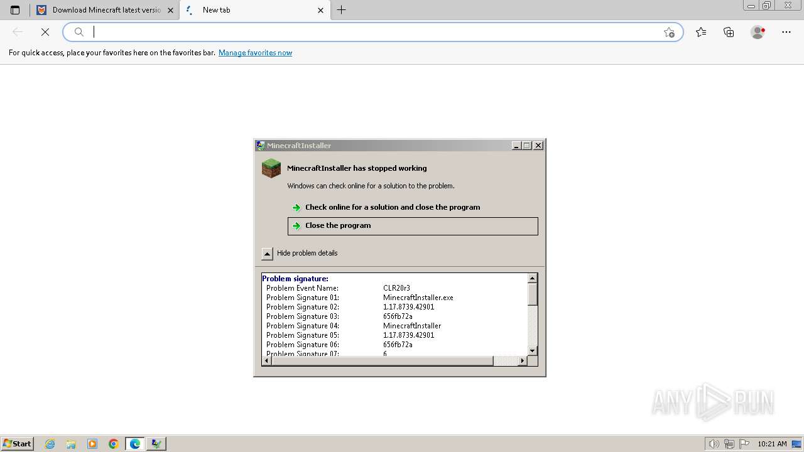Screen dimensions: 804x452
Task: Open the Collections icon
Action: click(729, 32)
